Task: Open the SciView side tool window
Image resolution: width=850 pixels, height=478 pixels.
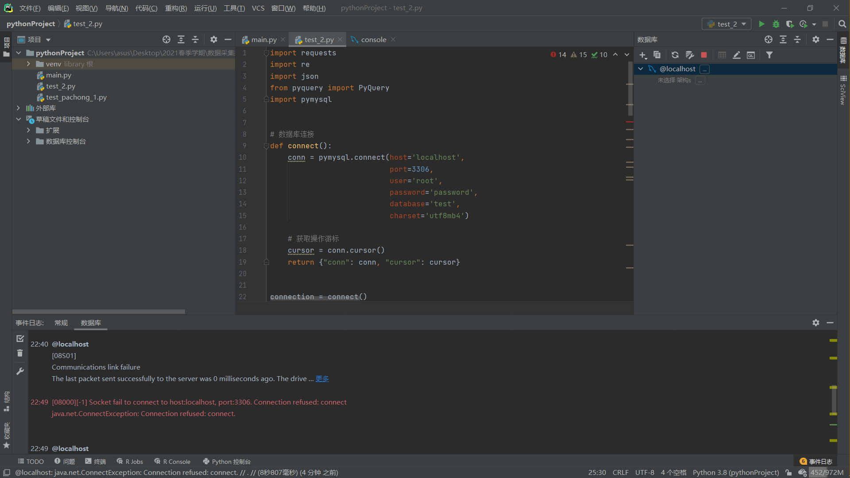Action: pos(843,90)
